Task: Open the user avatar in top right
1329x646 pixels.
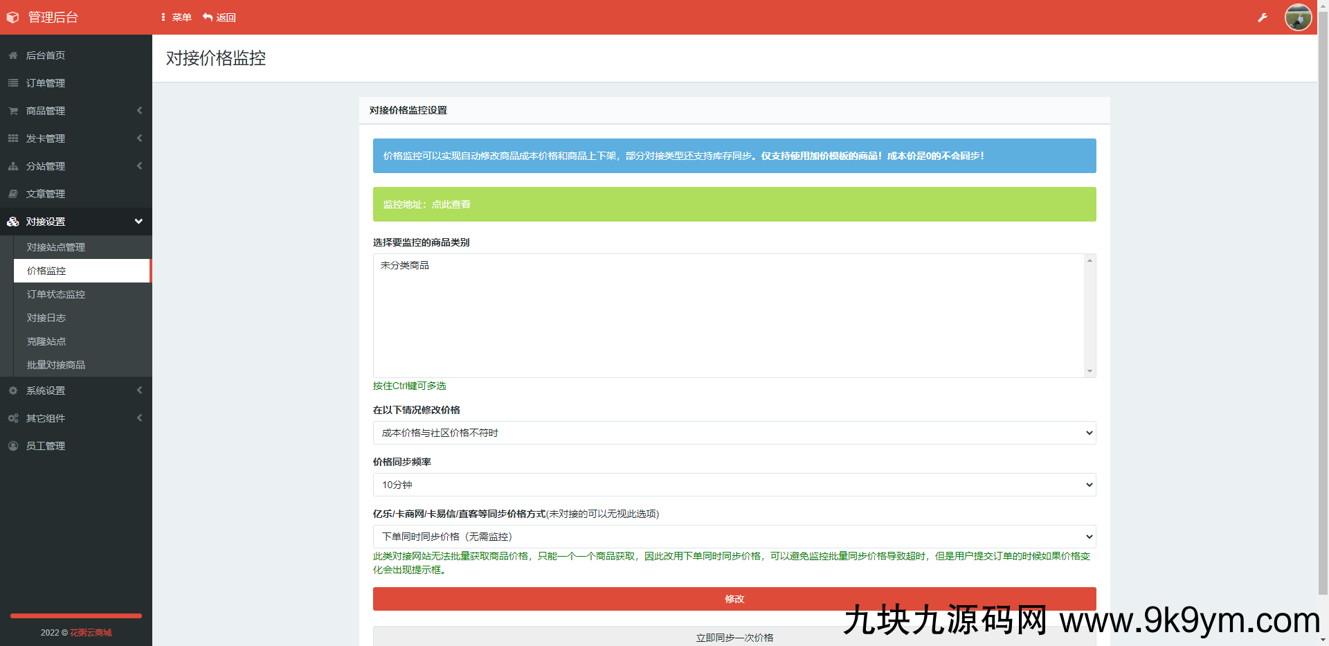Action: [1298, 17]
